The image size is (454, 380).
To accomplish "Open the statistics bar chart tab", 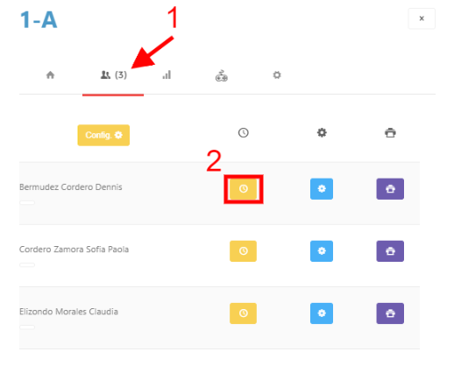I will tap(167, 74).
